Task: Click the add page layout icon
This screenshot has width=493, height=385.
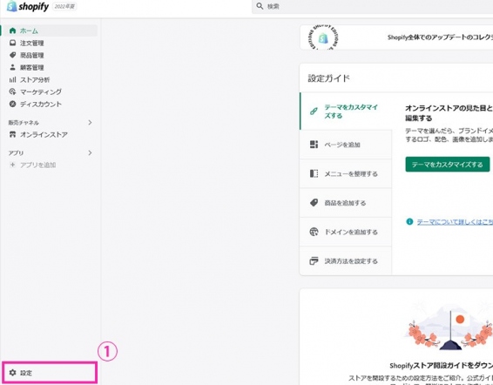Action: tap(314, 145)
